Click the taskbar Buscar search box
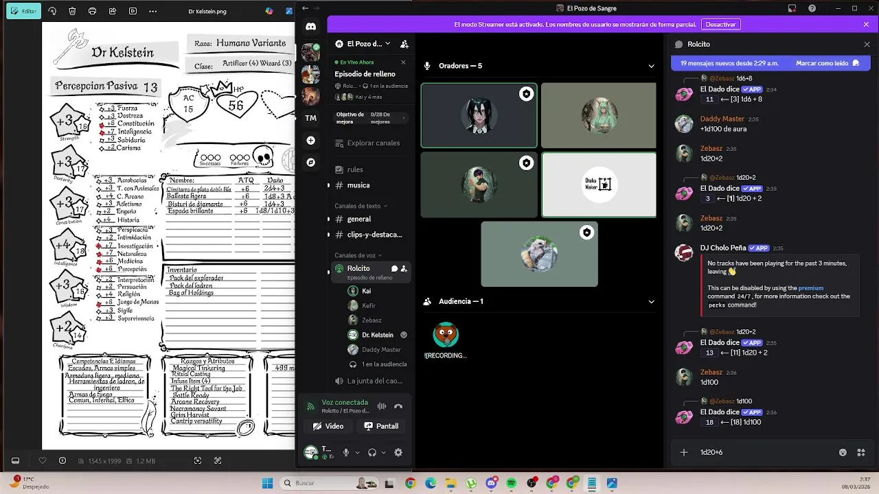The width and height of the screenshot is (879, 494). 330,483
